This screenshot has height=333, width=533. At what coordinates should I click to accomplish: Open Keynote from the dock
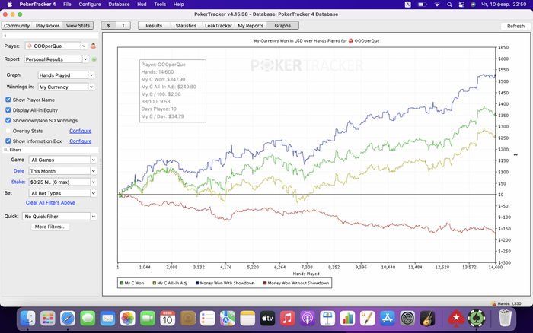tap(327, 319)
